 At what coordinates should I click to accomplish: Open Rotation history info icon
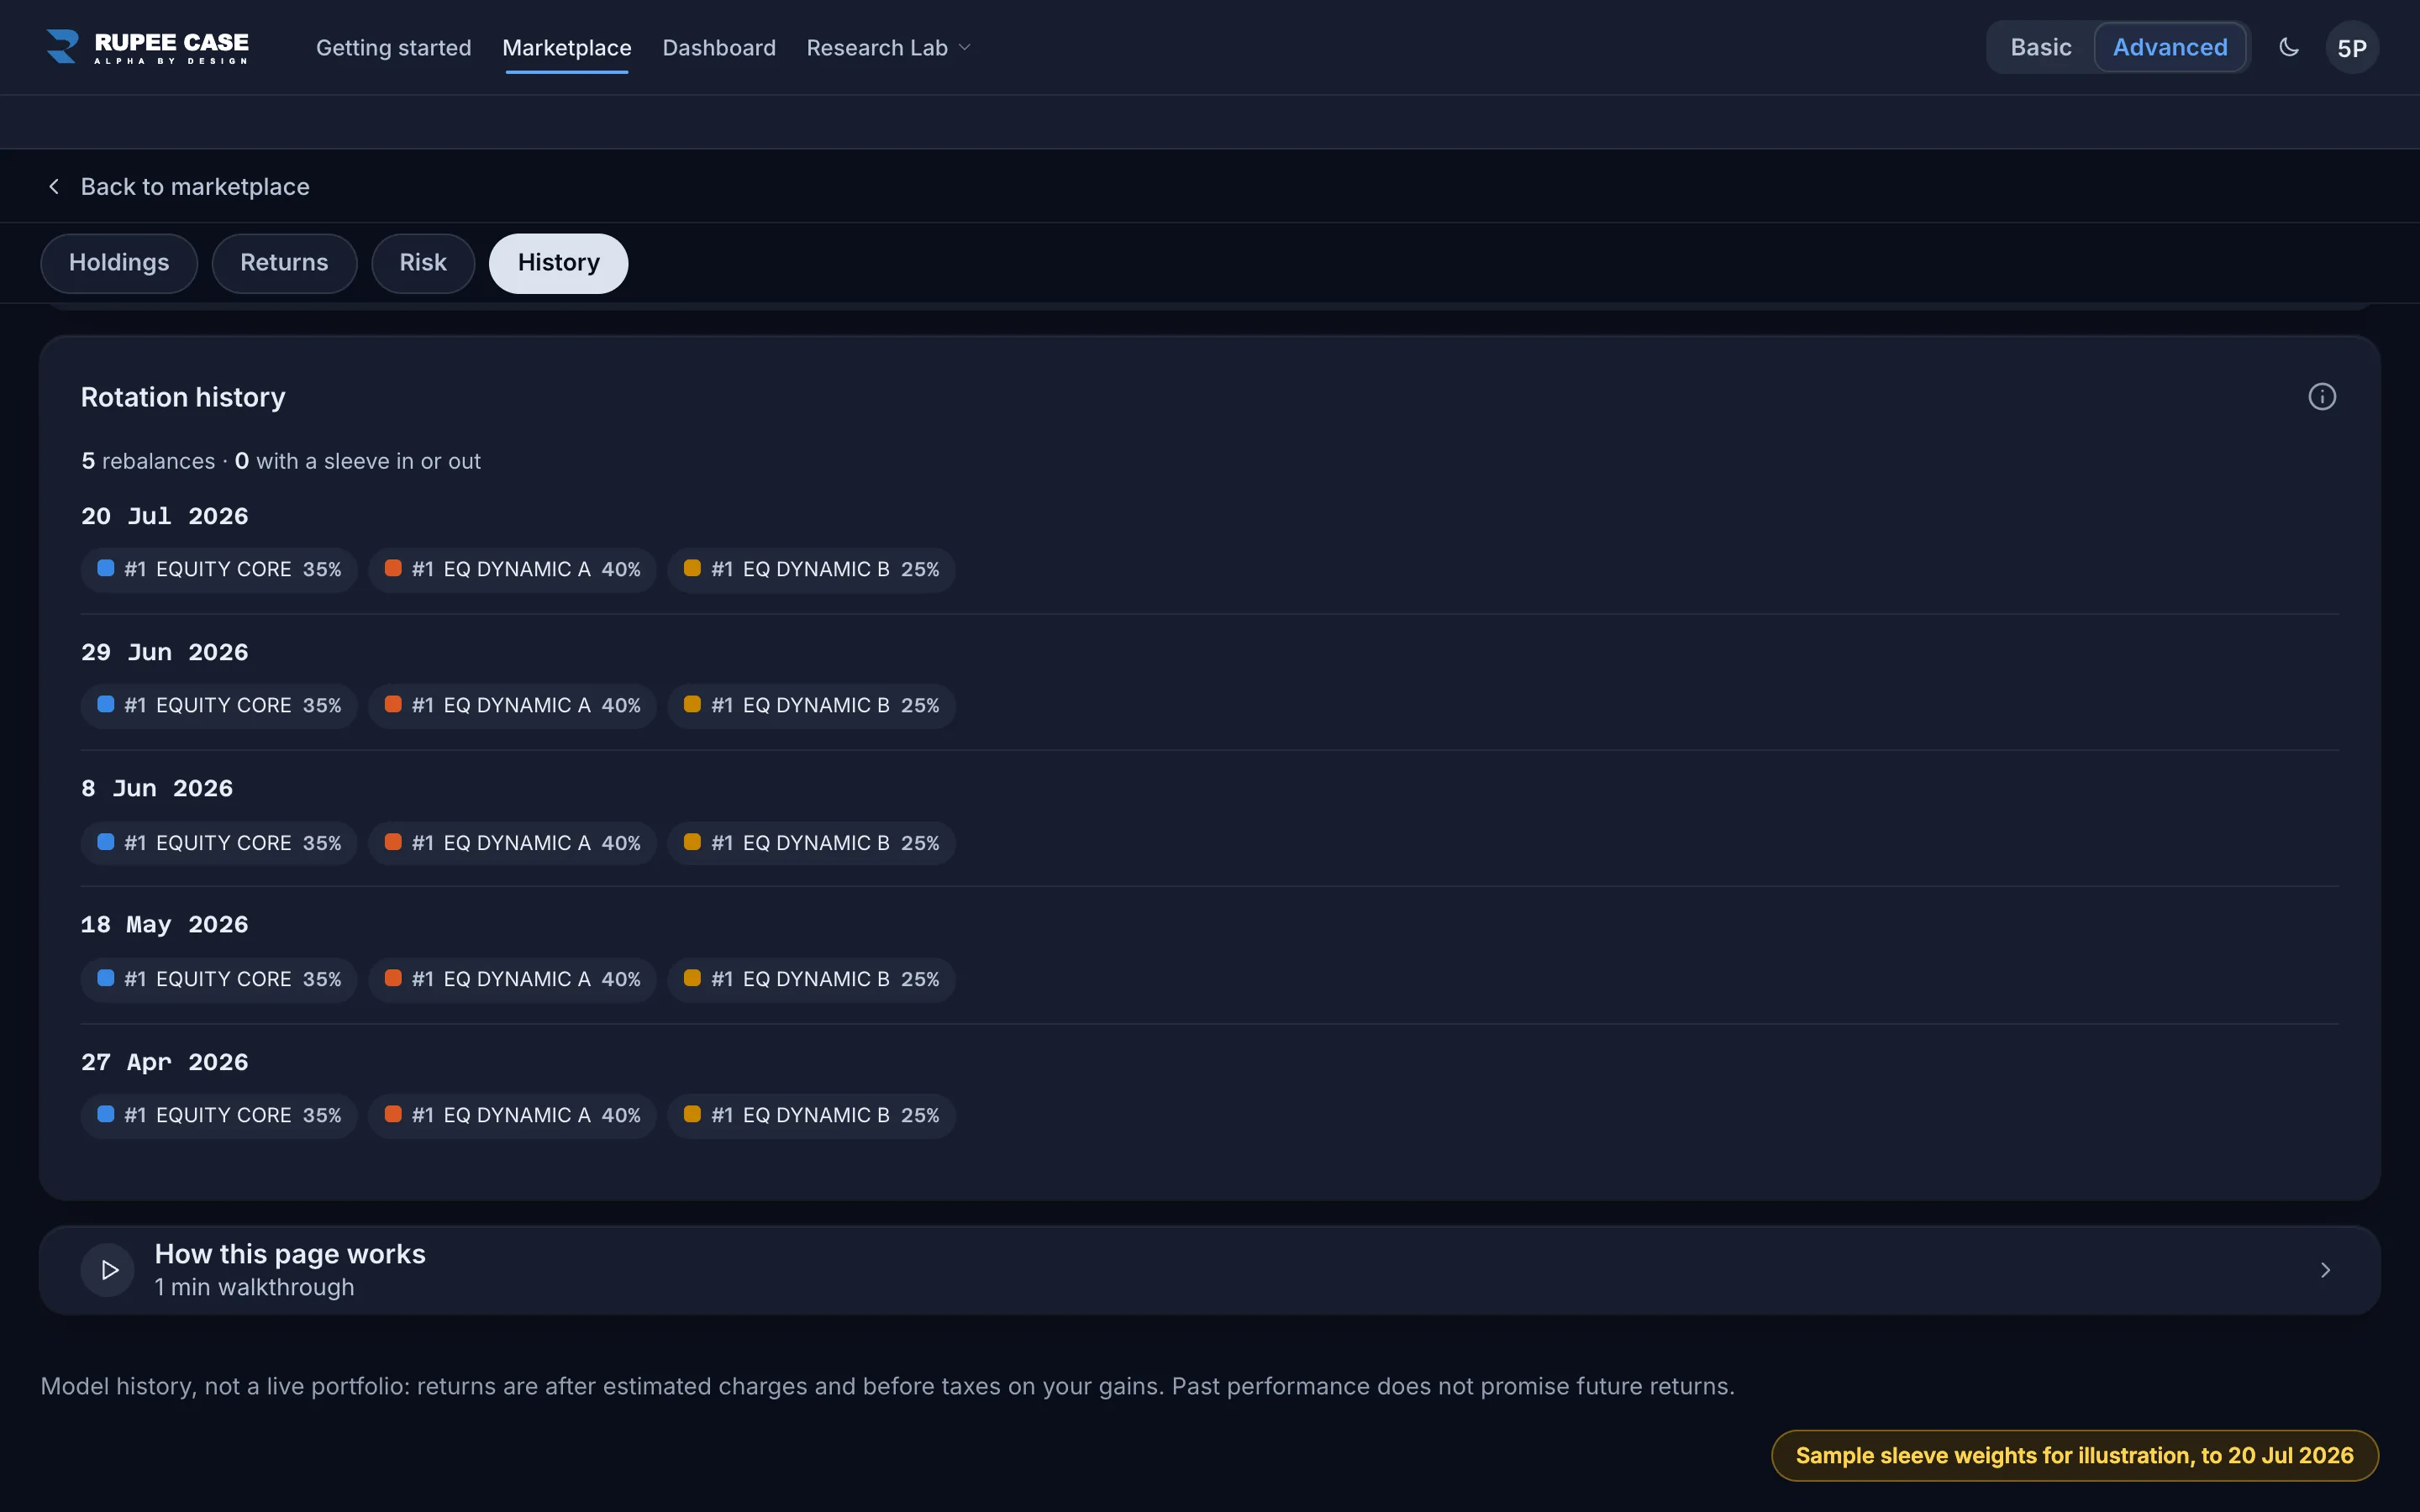click(2322, 397)
